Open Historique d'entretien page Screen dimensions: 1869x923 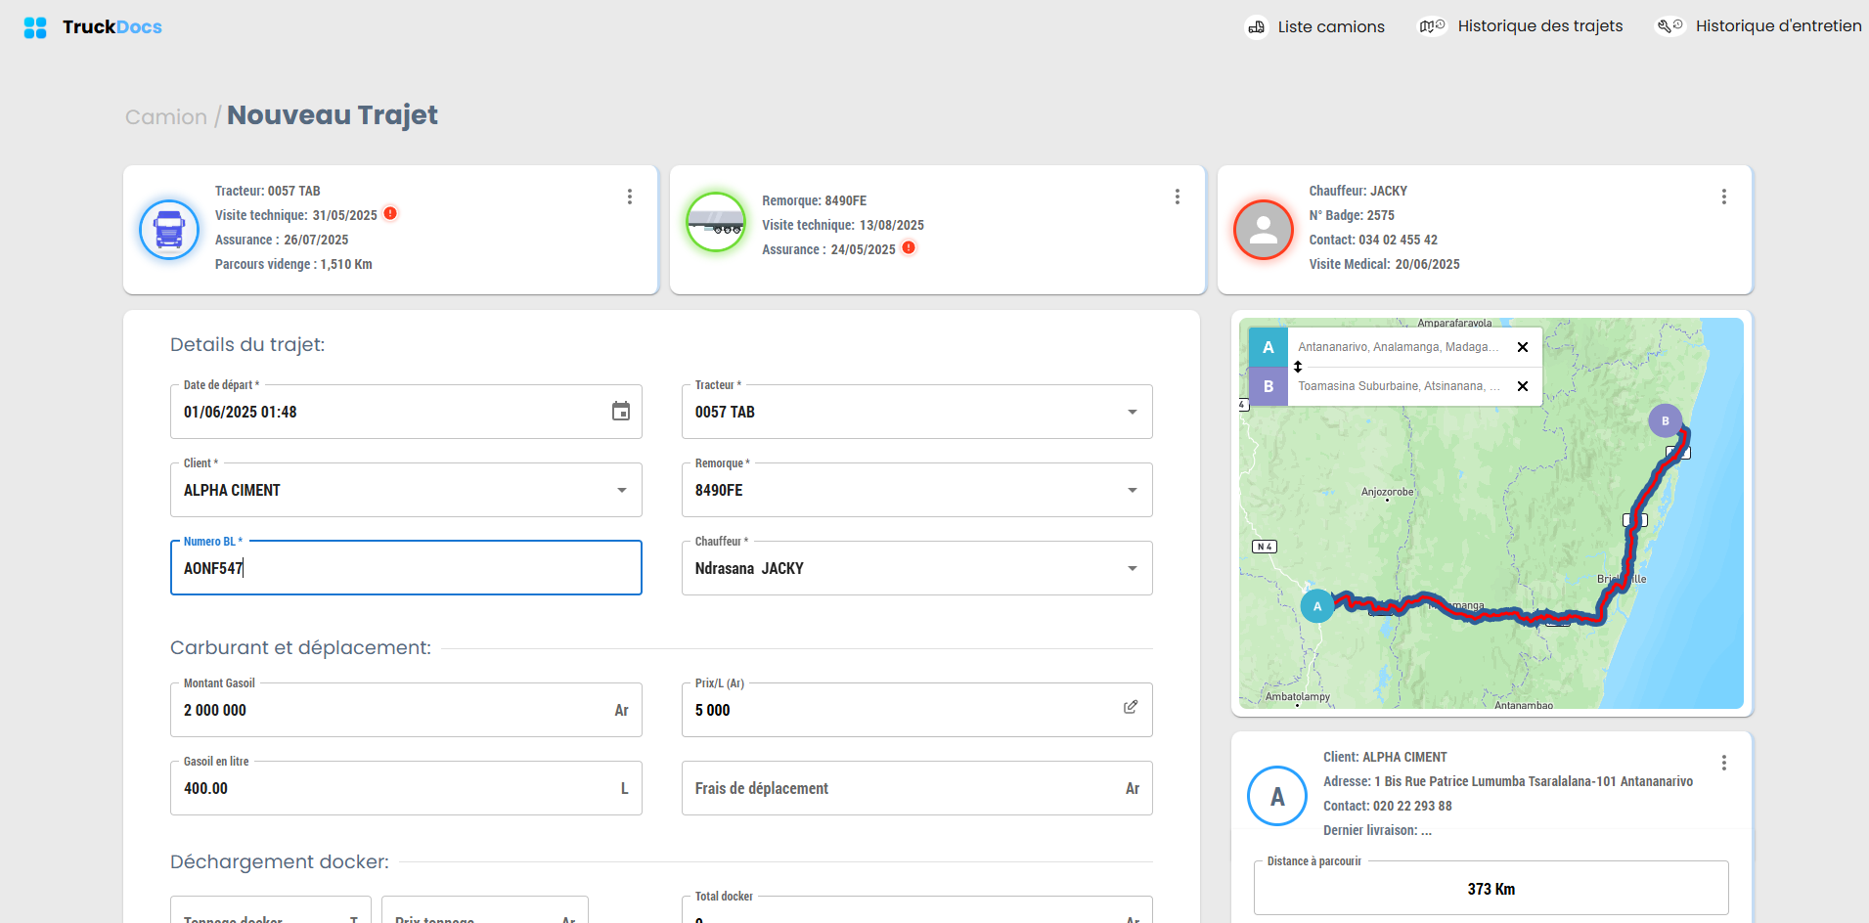[x=1758, y=26]
